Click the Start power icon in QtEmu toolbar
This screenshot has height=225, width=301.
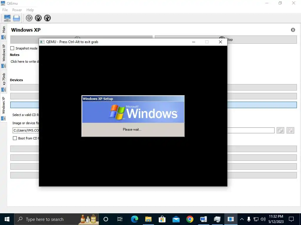29,18
